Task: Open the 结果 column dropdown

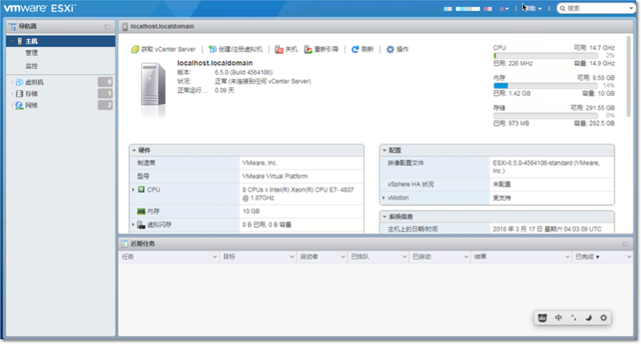Action: (567, 257)
